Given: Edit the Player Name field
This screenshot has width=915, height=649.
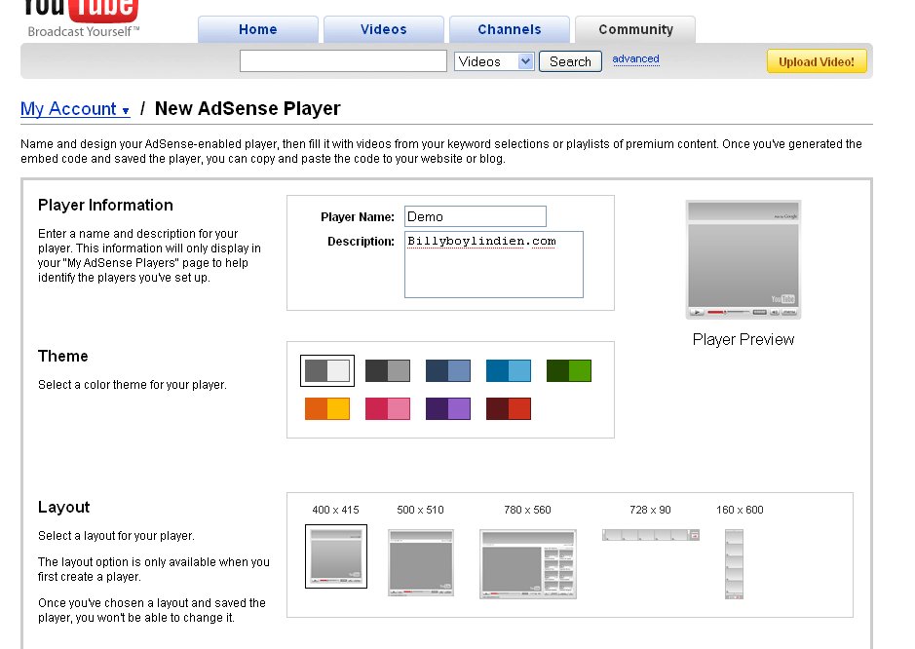Looking at the screenshot, I should 475,216.
